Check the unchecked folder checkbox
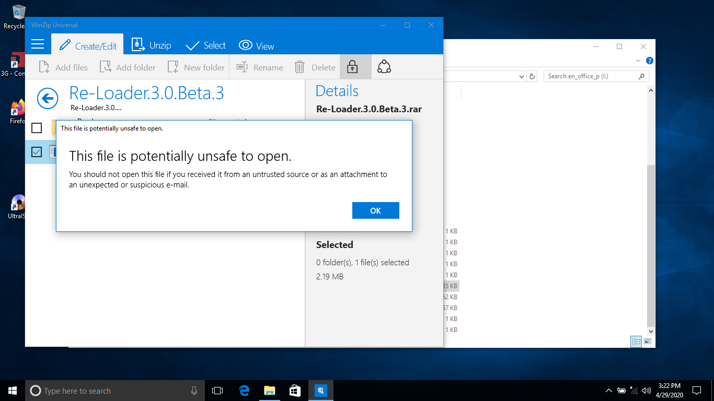The width and height of the screenshot is (714, 401). (x=37, y=128)
